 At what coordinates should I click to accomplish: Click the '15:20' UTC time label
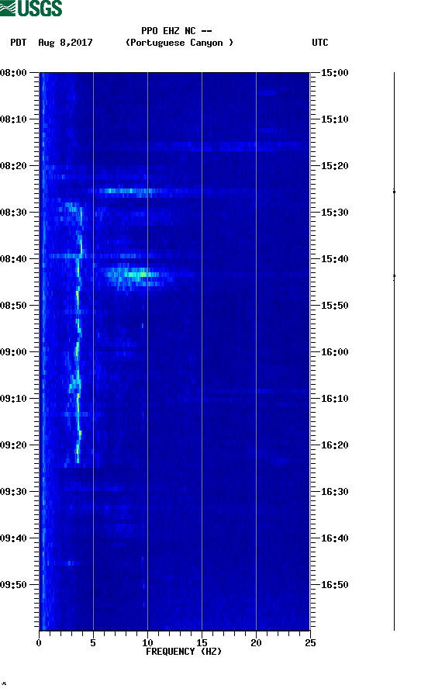(334, 165)
